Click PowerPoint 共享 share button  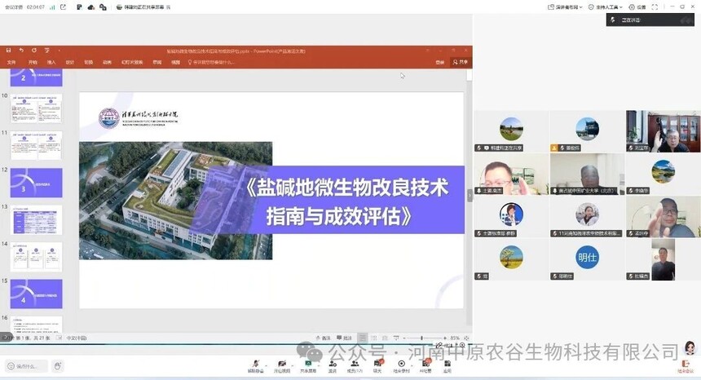pyautogui.click(x=460, y=62)
